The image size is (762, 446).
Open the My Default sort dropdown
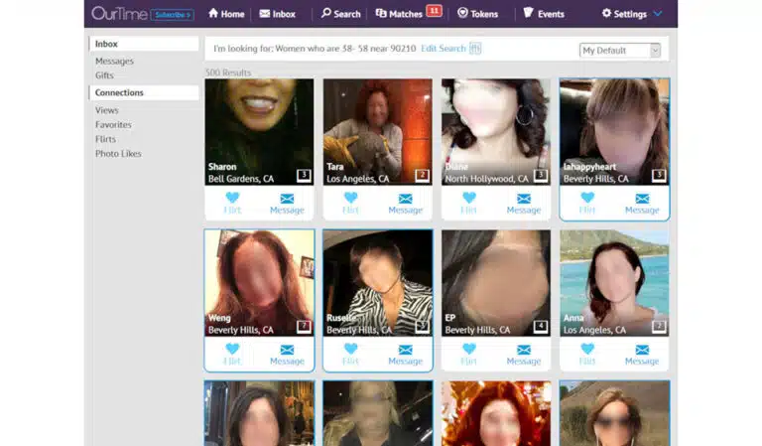(x=620, y=51)
